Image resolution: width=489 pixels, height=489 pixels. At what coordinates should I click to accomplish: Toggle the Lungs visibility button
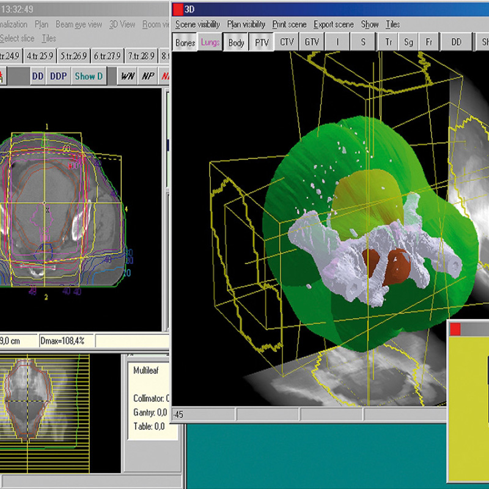pyautogui.click(x=210, y=42)
